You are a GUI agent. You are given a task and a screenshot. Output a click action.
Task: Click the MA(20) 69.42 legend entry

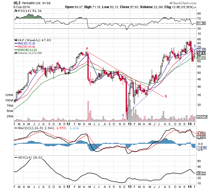click(26, 47)
